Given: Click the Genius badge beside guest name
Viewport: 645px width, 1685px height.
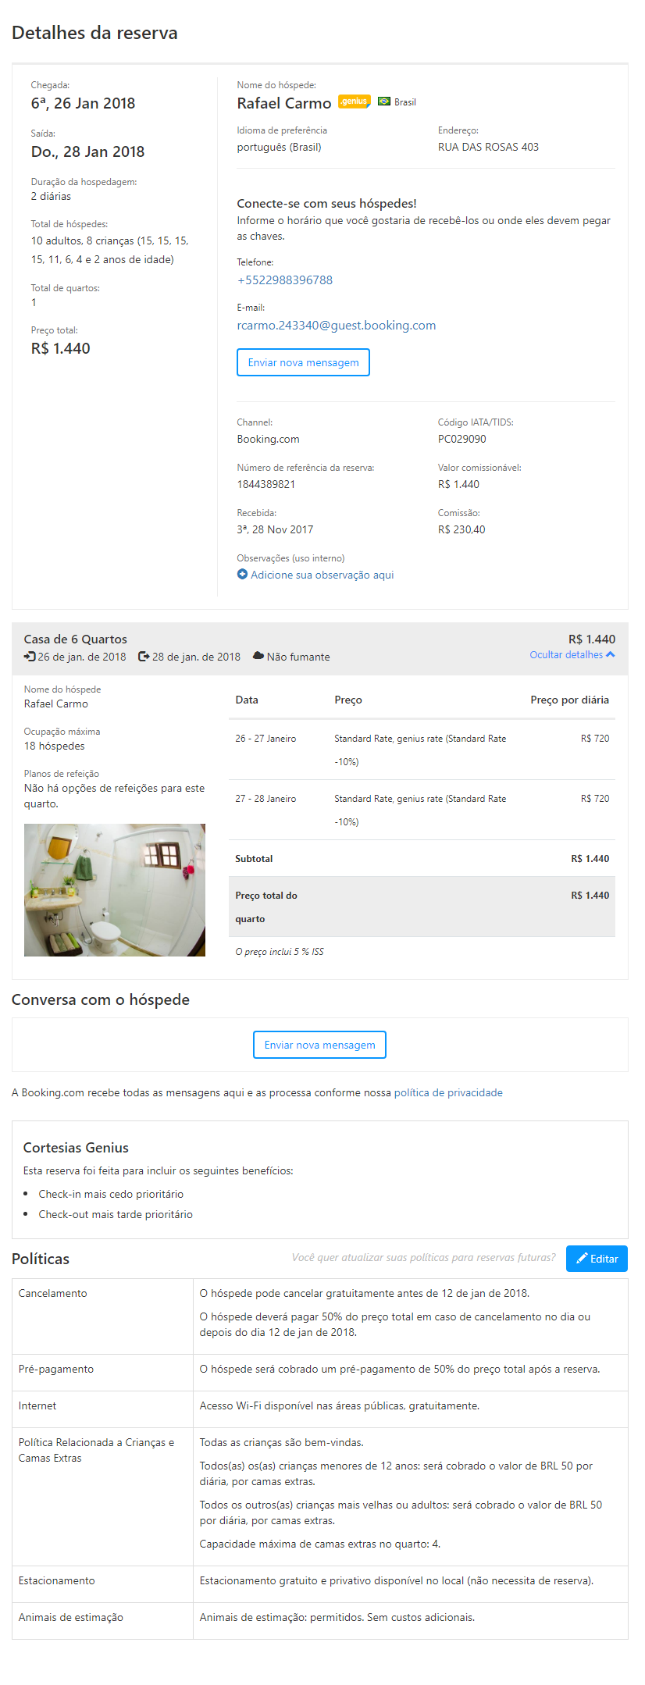Looking at the screenshot, I should [x=354, y=102].
